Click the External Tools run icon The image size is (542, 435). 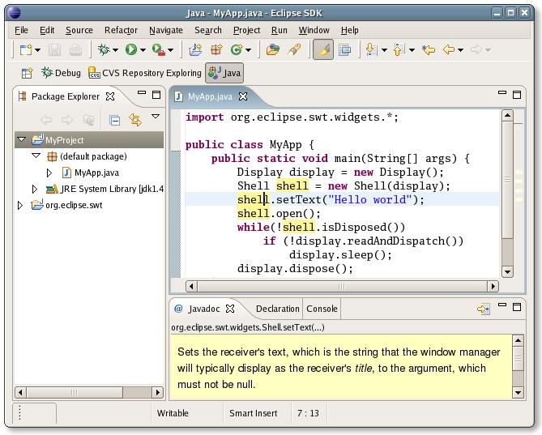point(158,50)
